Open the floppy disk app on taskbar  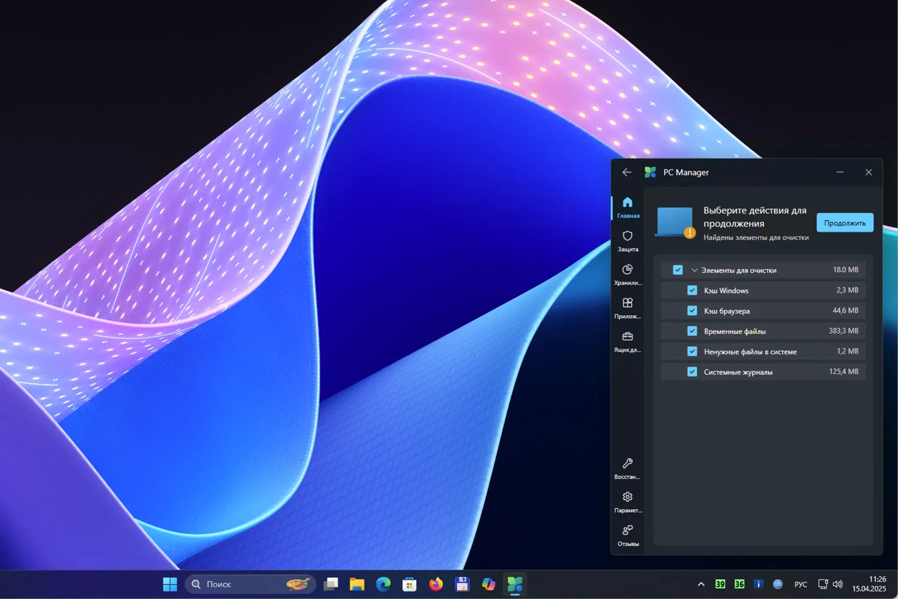click(x=462, y=584)
